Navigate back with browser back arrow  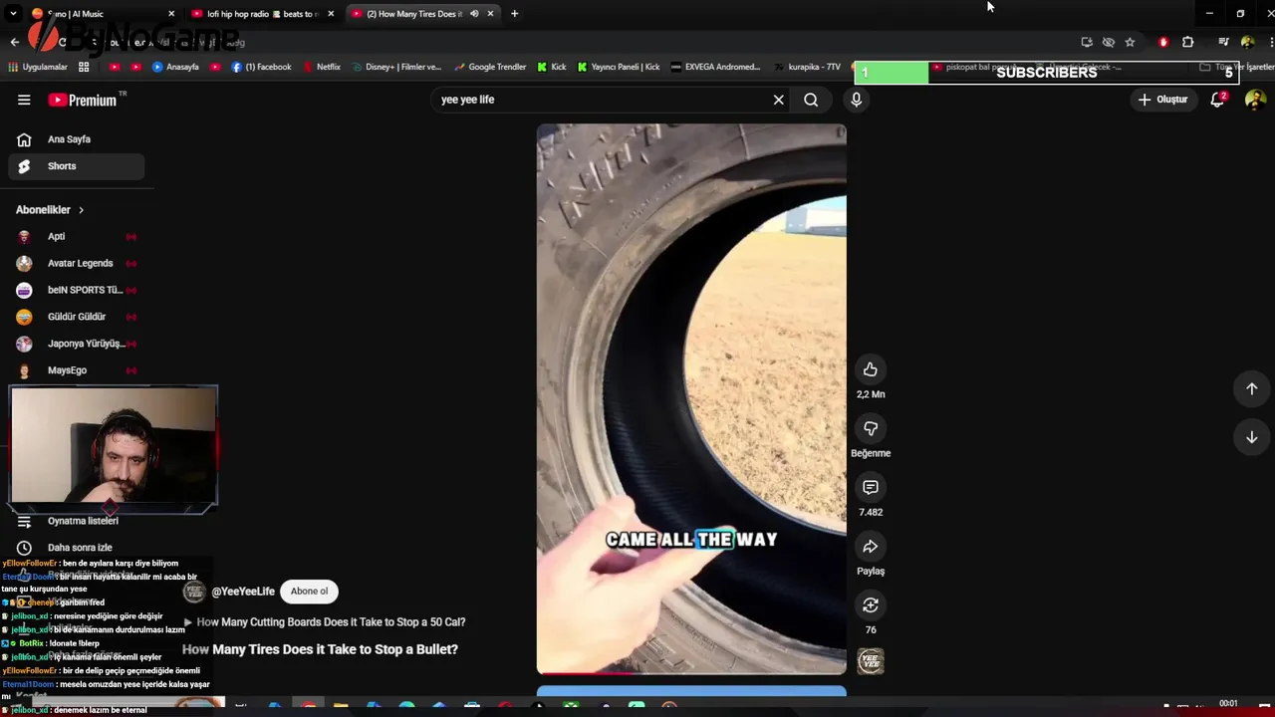pos(14,42)
